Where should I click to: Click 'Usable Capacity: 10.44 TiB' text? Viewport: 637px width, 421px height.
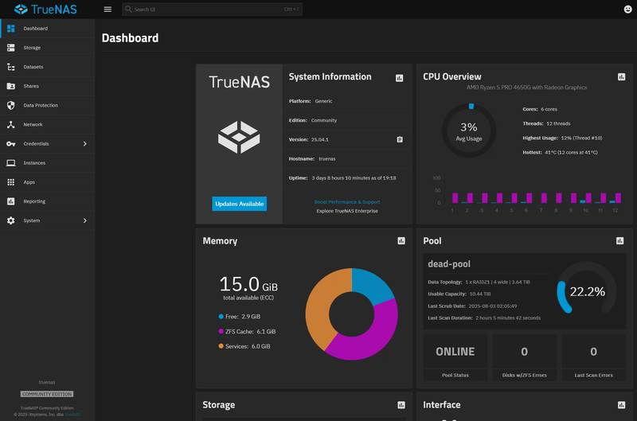459,294
